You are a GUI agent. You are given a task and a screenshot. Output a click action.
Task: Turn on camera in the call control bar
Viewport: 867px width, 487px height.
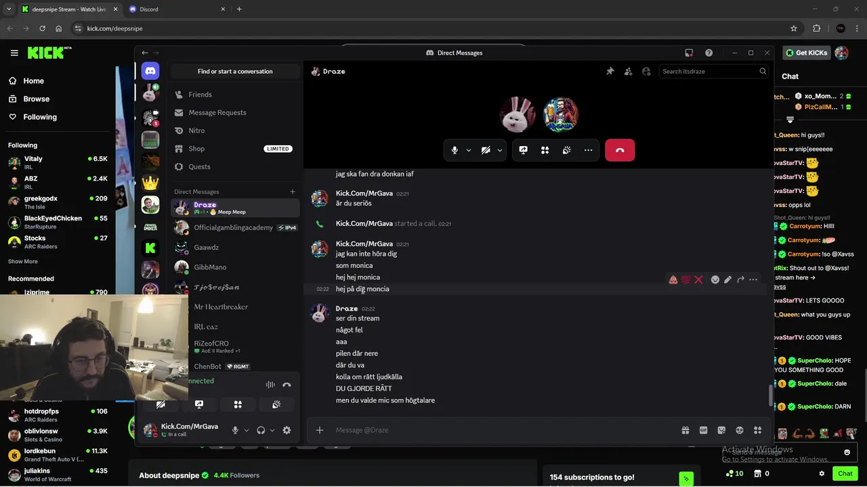pyautogui.click(x=486, y=150)
